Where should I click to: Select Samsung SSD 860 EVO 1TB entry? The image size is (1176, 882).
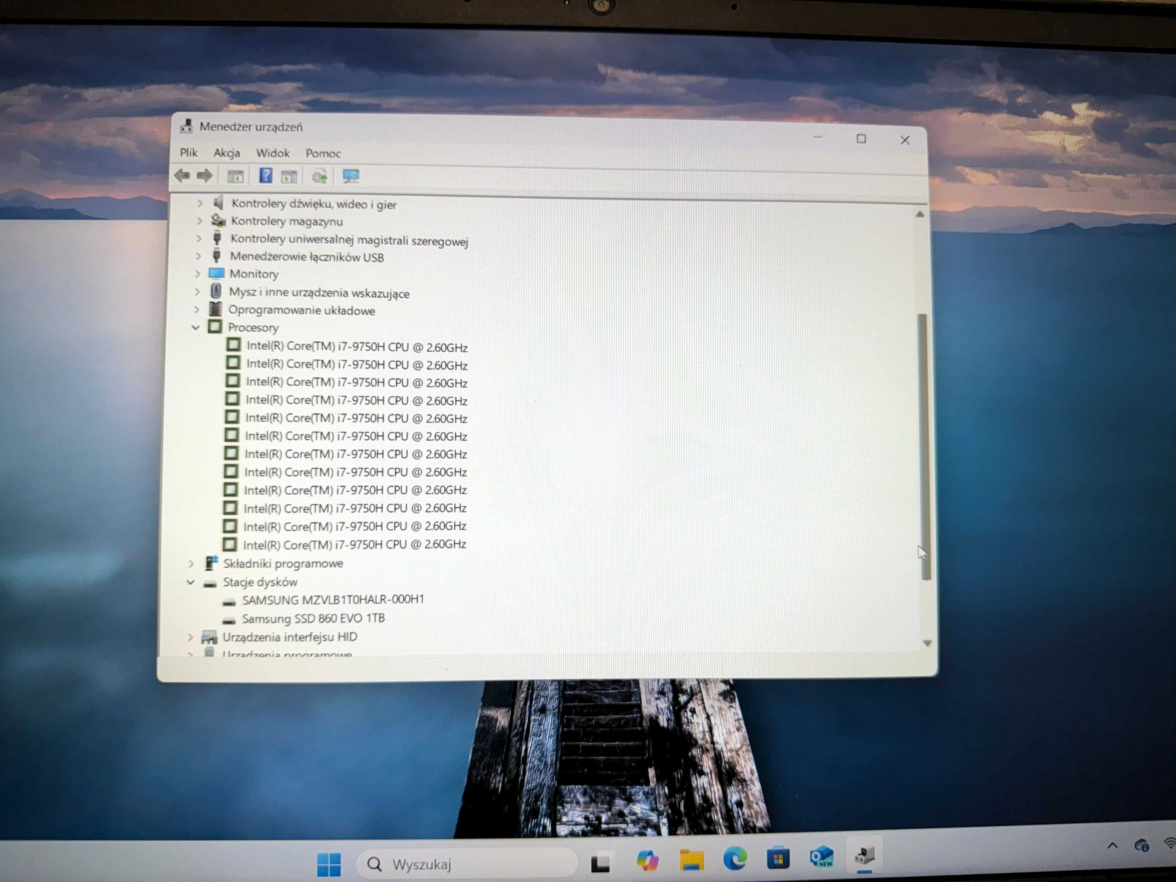(313, 618)
